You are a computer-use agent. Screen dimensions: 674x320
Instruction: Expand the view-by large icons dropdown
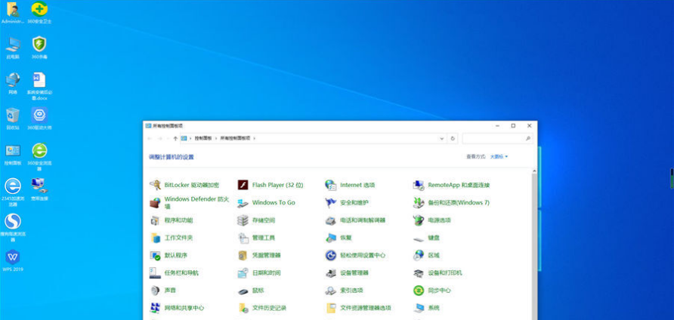pyautogui.click(x=499, y=157)
